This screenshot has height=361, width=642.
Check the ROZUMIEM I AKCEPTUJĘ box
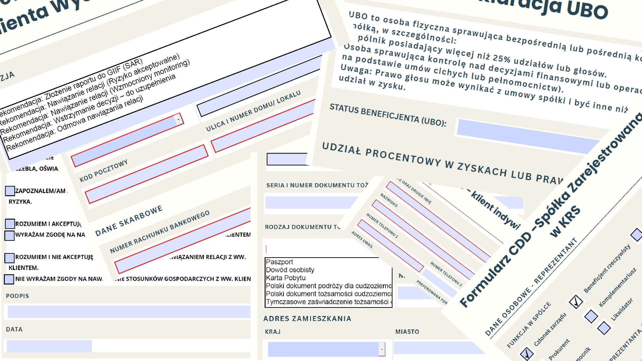tap(10, 224)
